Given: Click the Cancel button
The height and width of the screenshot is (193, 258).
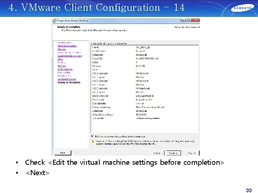Looking at the screenshot, I should 192,153.
